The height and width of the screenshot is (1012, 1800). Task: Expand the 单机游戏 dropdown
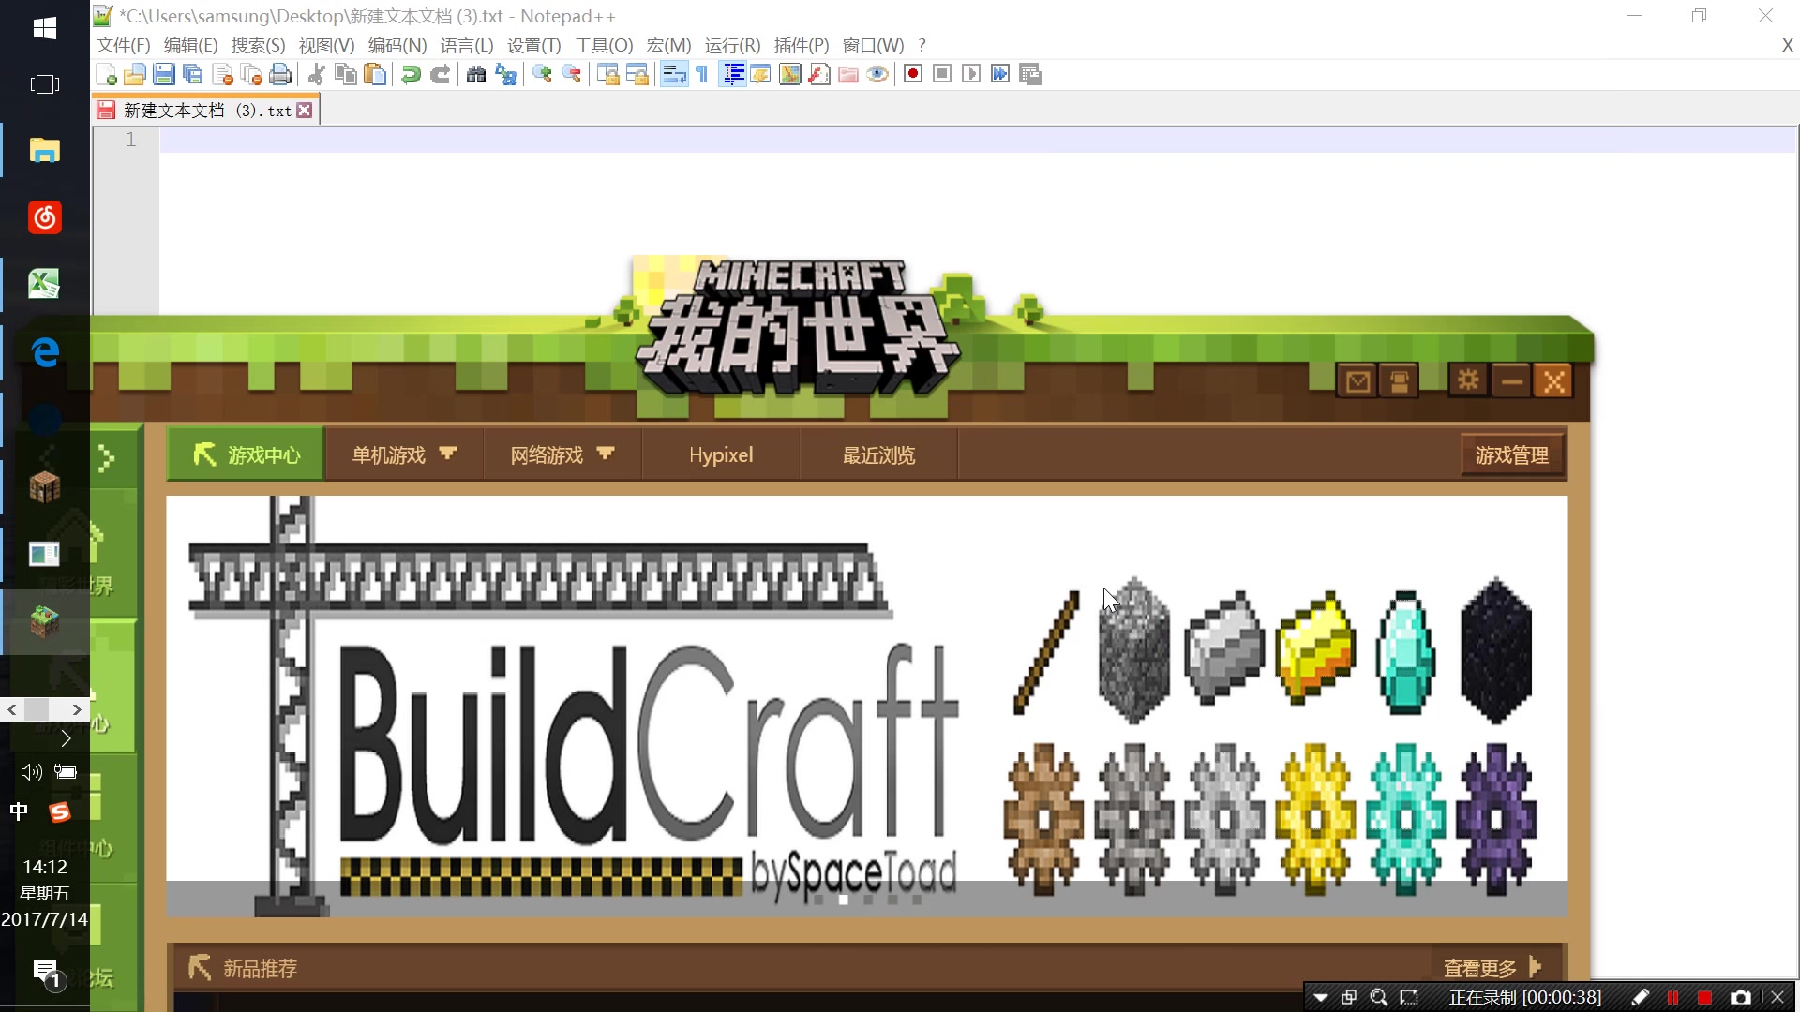[x=403, y=454]
